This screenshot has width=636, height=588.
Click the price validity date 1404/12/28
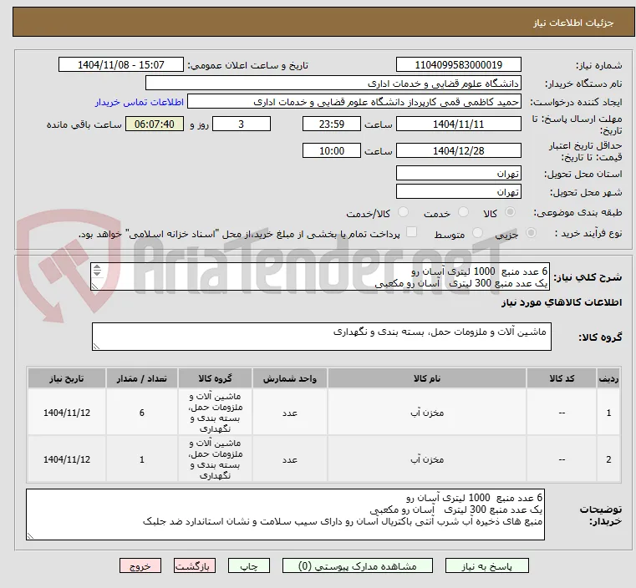pyautogui.click(x=458, y=150)
